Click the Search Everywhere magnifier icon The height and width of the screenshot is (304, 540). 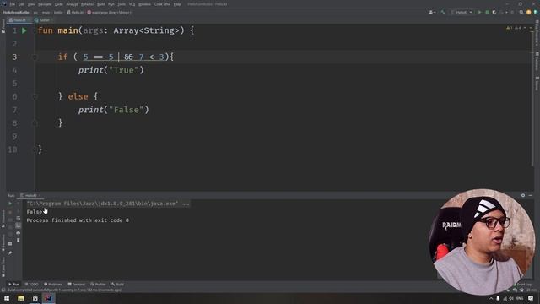click(x=521, y=12)
